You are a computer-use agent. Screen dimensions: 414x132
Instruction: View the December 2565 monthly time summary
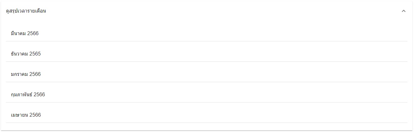(x=206, y=54)
